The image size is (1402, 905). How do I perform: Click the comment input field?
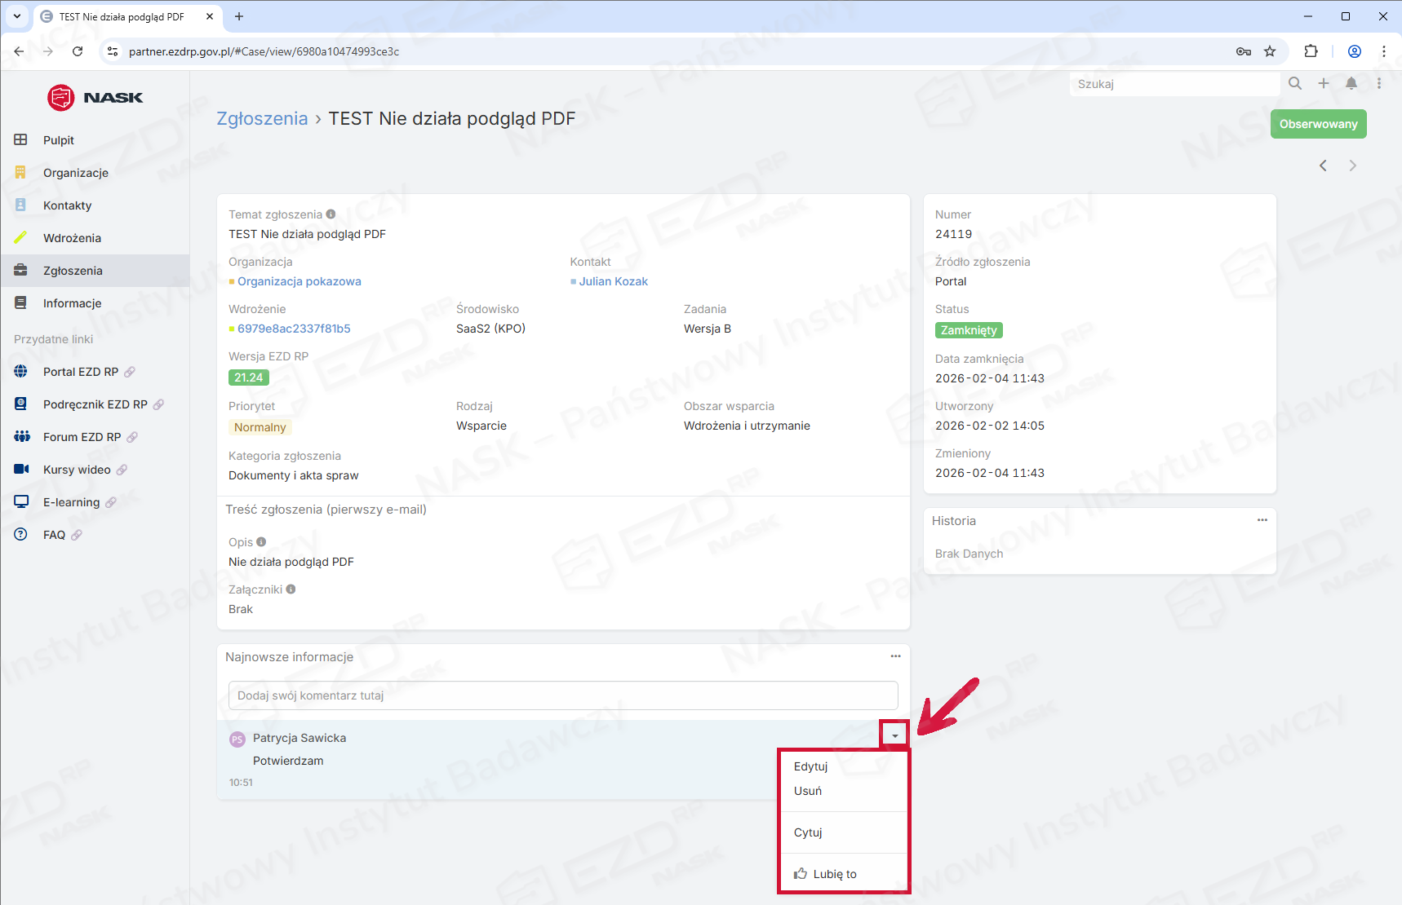coord(563,695)
